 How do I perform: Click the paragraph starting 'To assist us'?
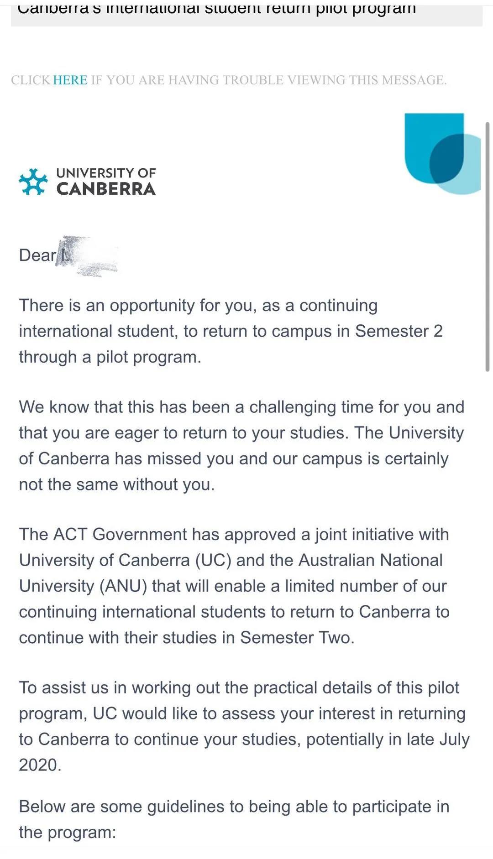coord(244,726)
